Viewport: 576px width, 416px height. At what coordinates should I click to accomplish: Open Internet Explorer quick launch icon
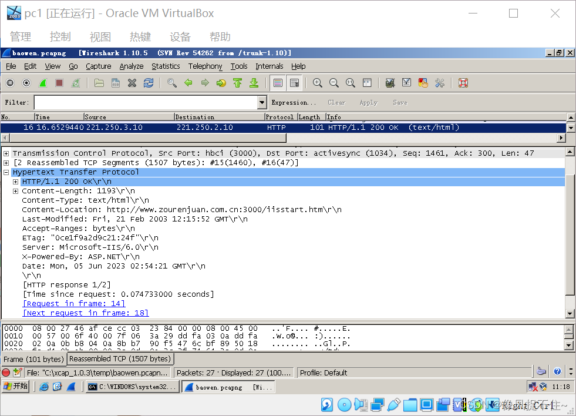[44, 387]
